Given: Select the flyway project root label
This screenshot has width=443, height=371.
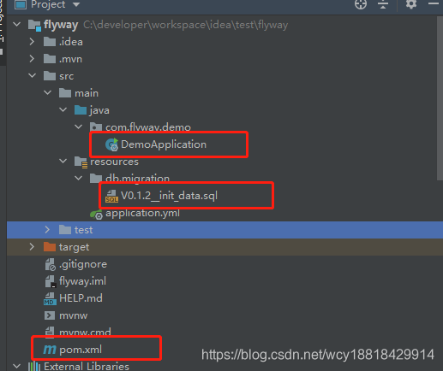Looking at the screenshot, I should pyautogui.click(x=61, y=25).
